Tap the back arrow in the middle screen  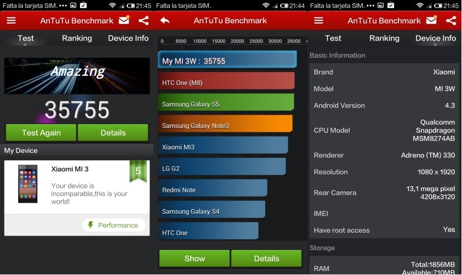[165, 21]
